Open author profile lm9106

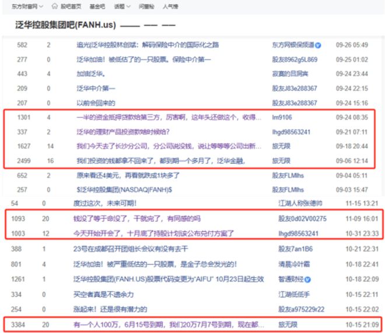tap(282, 117)
